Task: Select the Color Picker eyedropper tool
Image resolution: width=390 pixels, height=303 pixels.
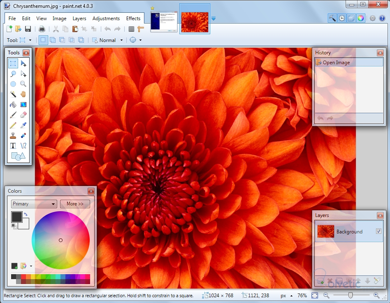Action: (23, 125)
